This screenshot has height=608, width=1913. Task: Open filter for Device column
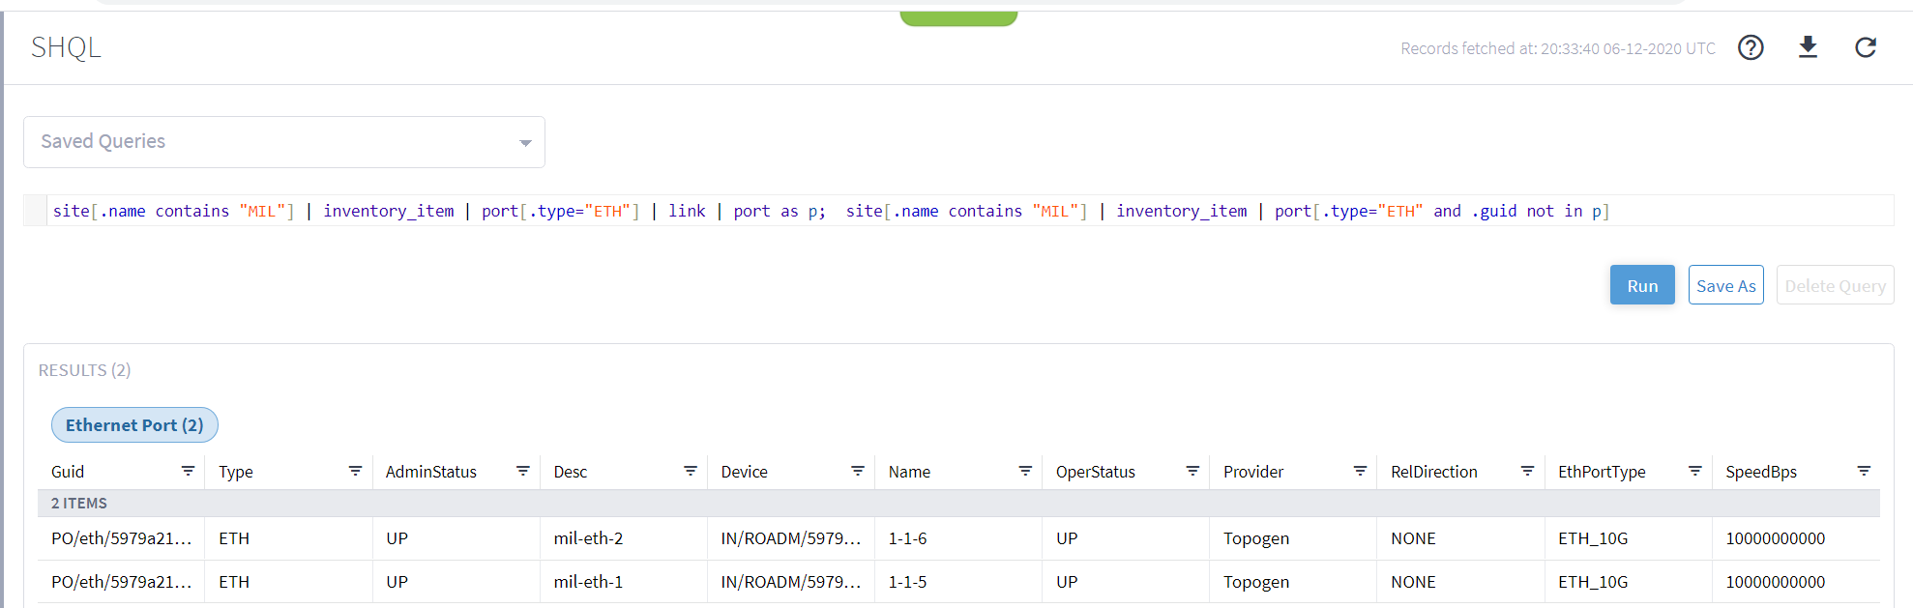857,471
